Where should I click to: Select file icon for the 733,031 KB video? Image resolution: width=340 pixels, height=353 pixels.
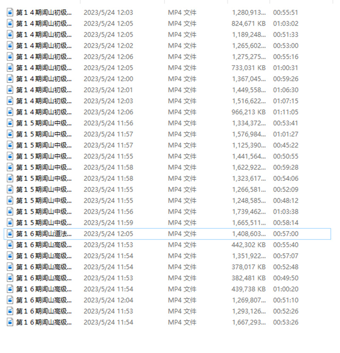coord(10,68)
